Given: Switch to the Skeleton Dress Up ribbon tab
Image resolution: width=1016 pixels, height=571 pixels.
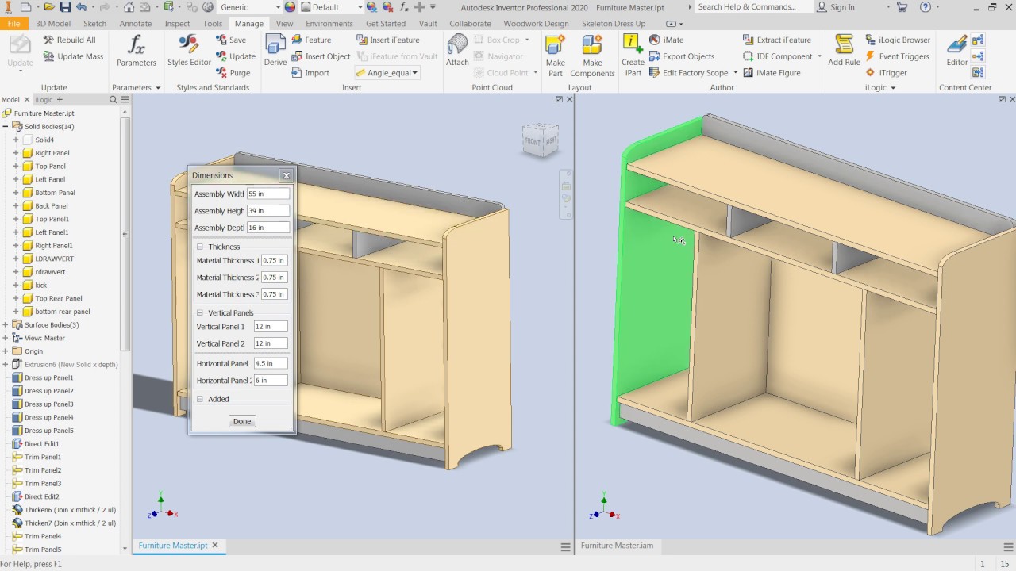Looking at the screenshot, I should [614, 23].
